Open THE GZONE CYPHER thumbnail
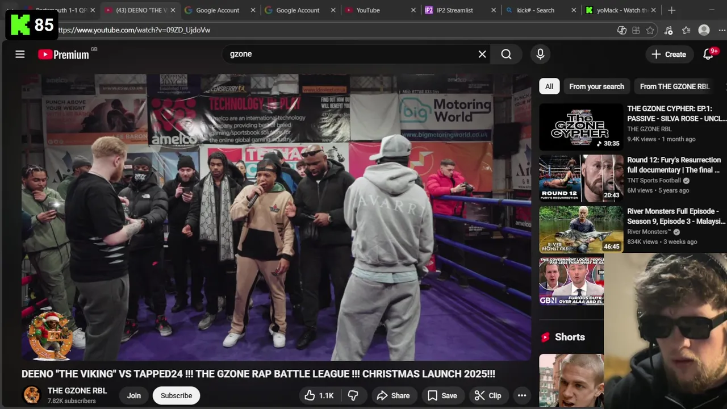The image size is (727, 409). tap(581, 127)
